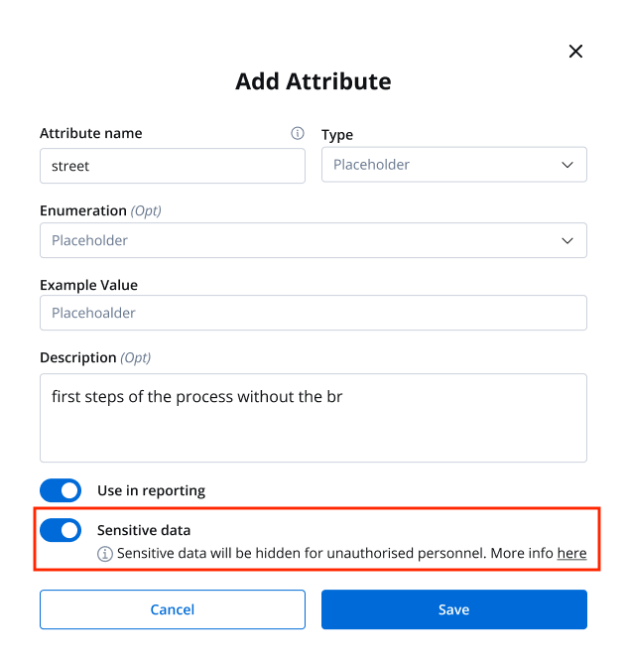The height and width of the screenshot is (670, 627).
Task: Open the Enumeration placeholder combo box
Action: pyautogui.click(x=313, y=240)
